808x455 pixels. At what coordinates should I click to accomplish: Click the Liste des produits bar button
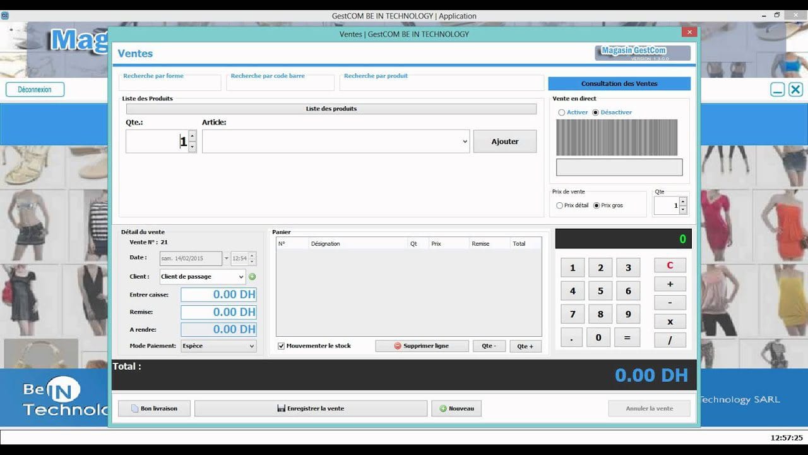[x=331, y=109]
